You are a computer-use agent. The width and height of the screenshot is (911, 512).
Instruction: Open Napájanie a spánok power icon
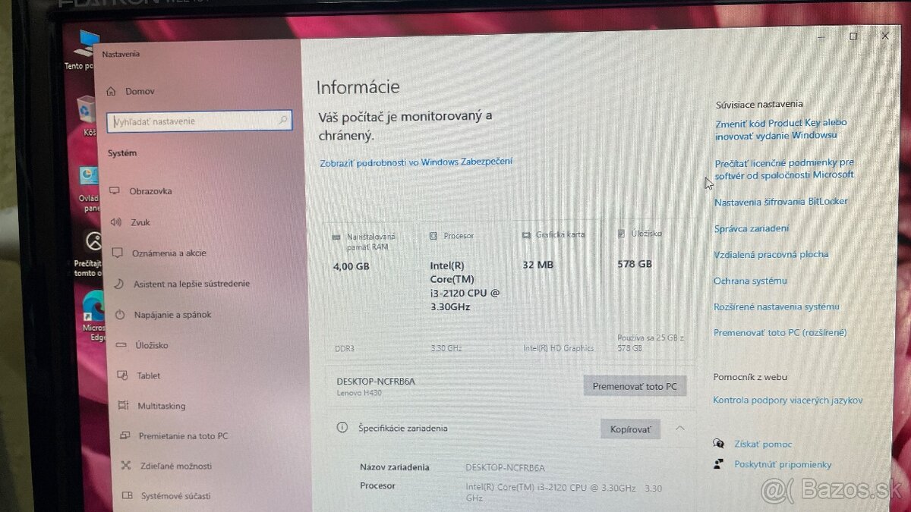(119, 314)
